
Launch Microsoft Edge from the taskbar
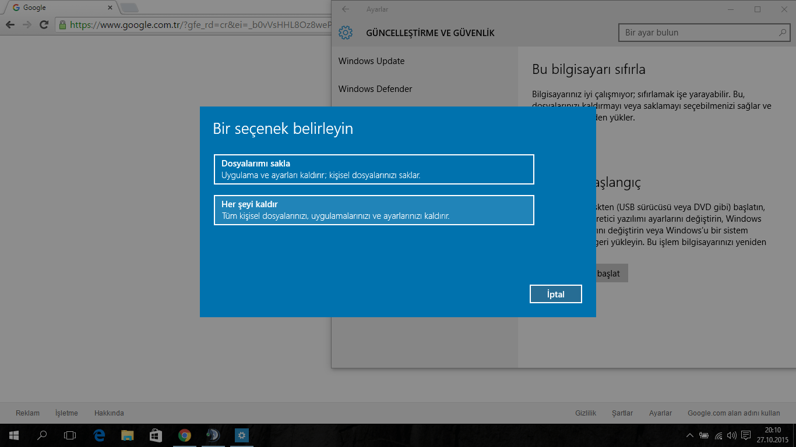(99, 435)
